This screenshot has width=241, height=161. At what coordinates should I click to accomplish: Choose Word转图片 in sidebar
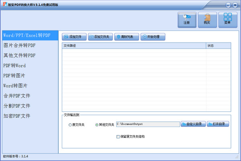(30, 86)
